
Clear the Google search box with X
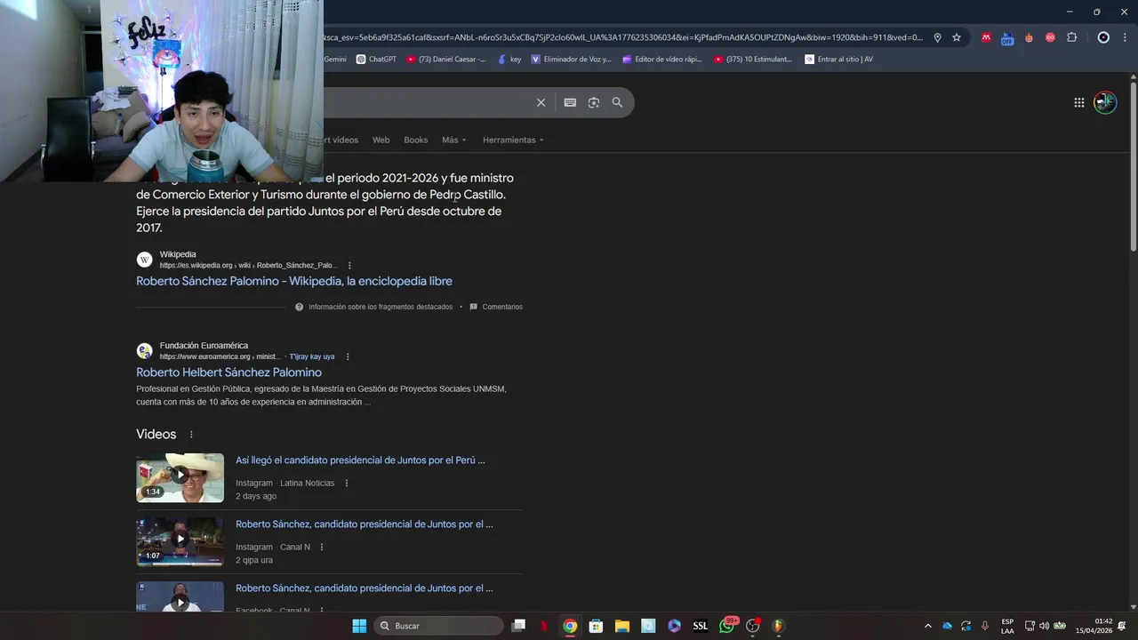[x=541, y=102]
